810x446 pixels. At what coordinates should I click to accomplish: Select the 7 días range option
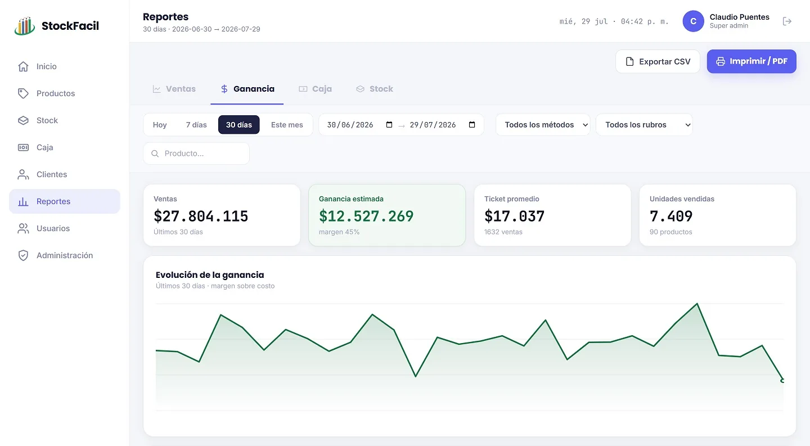(196, 125)
